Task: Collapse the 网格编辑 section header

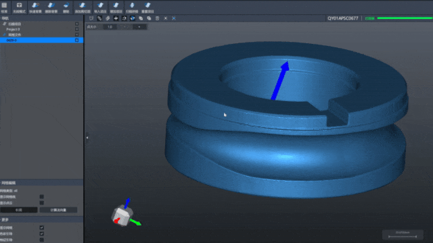Action: pos(41,183)
